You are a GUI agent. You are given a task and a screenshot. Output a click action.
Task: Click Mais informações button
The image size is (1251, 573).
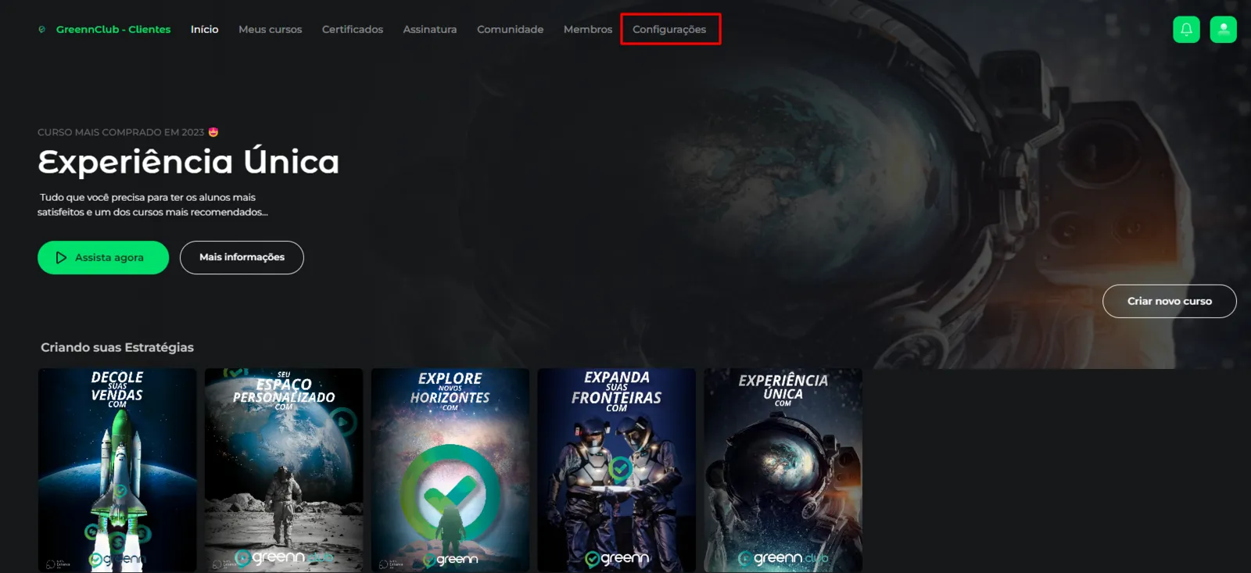(242, 257)
